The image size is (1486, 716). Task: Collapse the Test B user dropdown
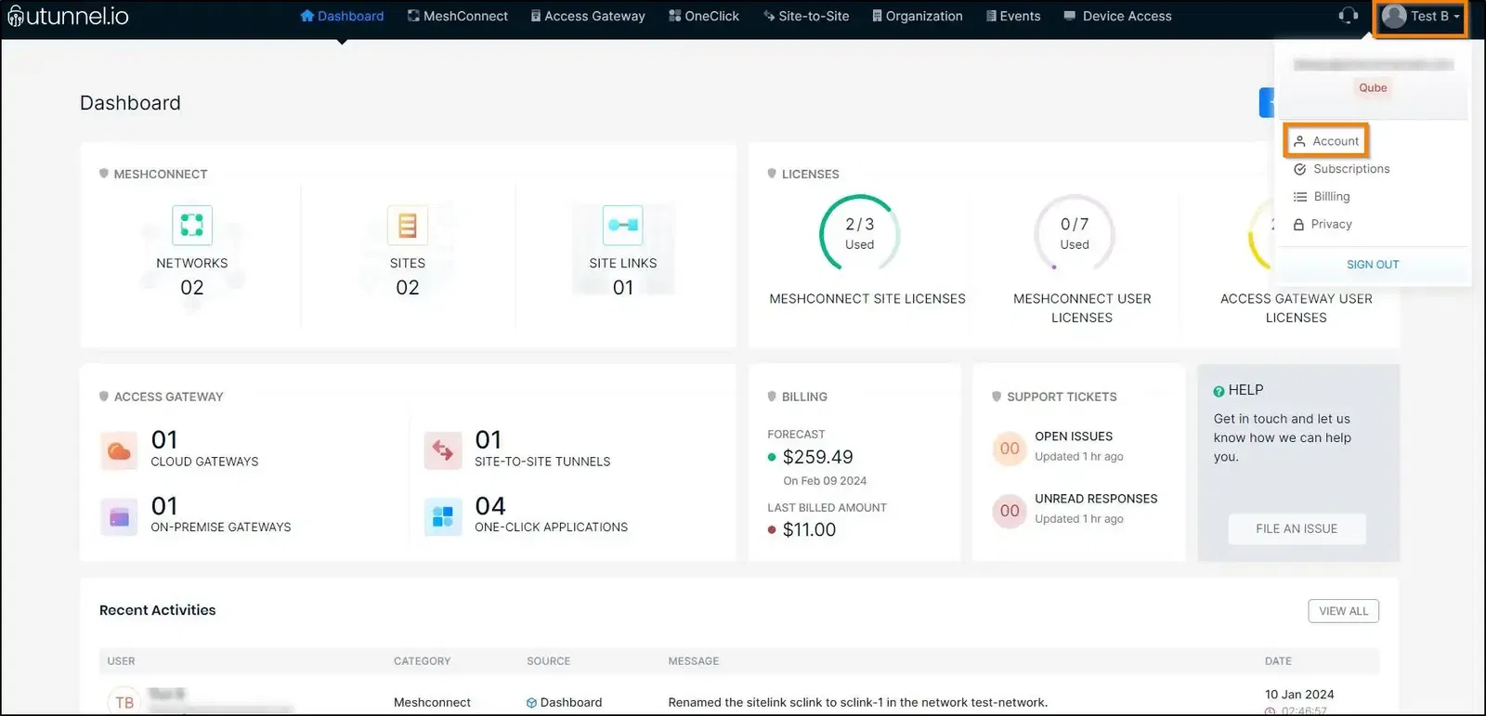click(x=1421, y=17)
